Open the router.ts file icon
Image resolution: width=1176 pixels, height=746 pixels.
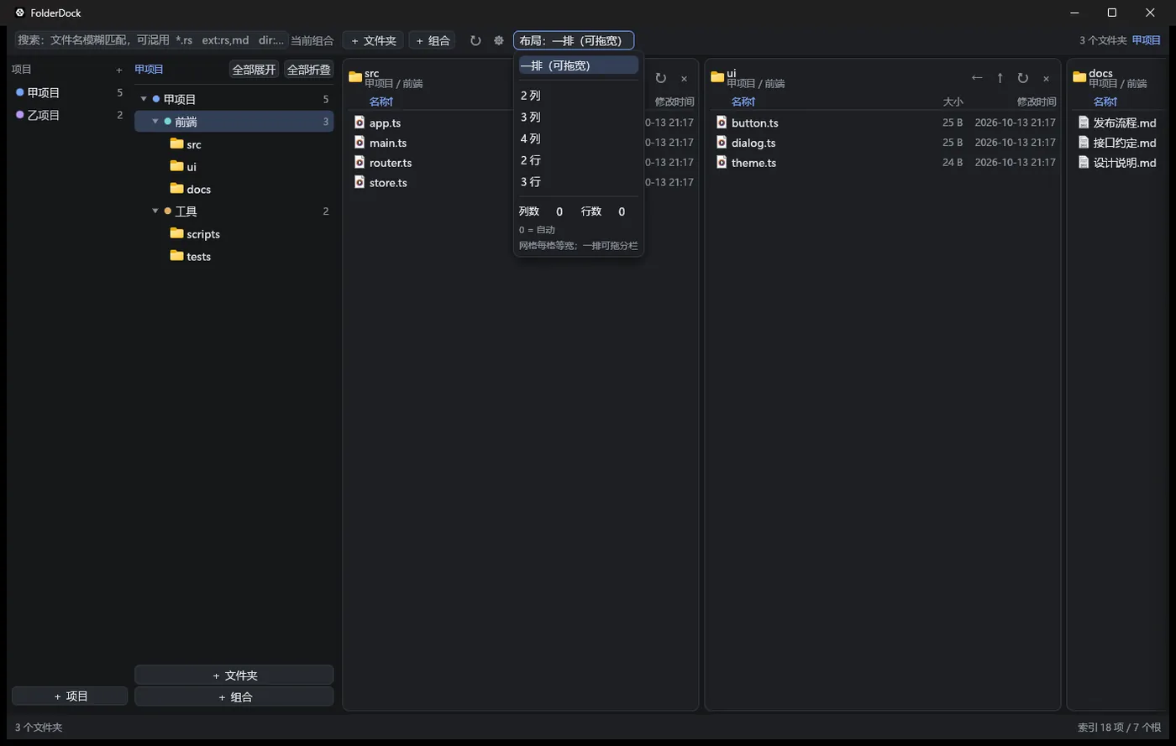pyautogui.click(x=360, y=162)
